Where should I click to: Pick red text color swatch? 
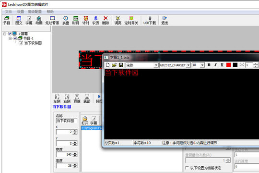click(x=229, y=65)
